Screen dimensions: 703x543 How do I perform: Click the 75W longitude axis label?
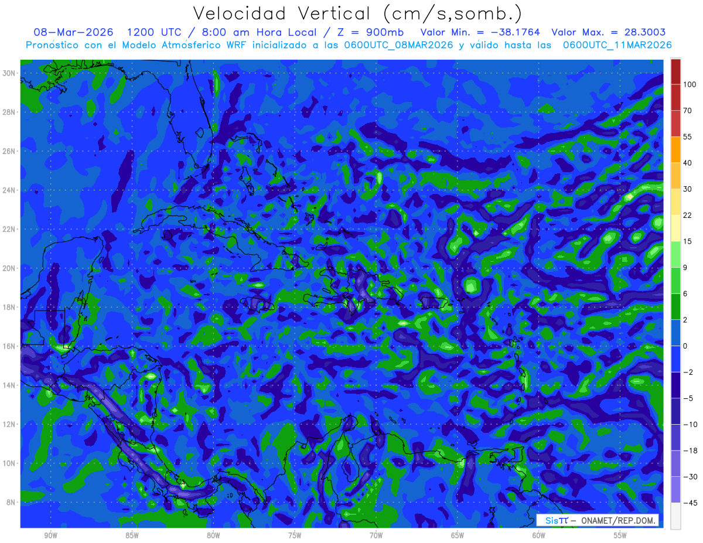tap(295, 535)
